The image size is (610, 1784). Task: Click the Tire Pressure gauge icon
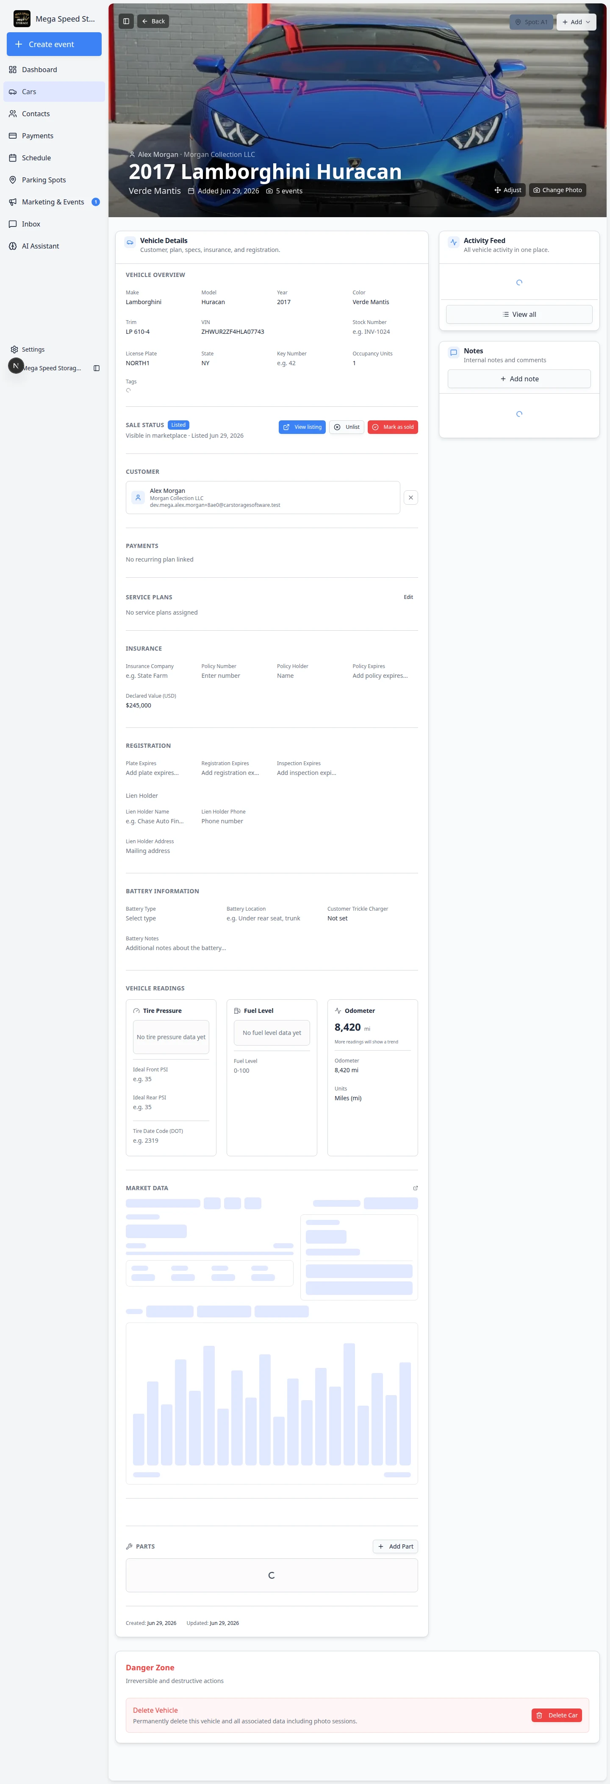click(x=136, y=1011)
